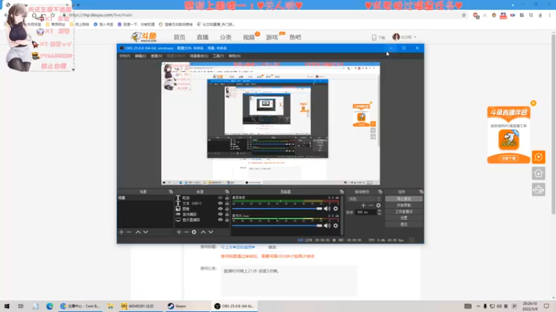Remove source using Sources panel minus icon
Viewport: 556px width, 312px height.
pos(186,232)
